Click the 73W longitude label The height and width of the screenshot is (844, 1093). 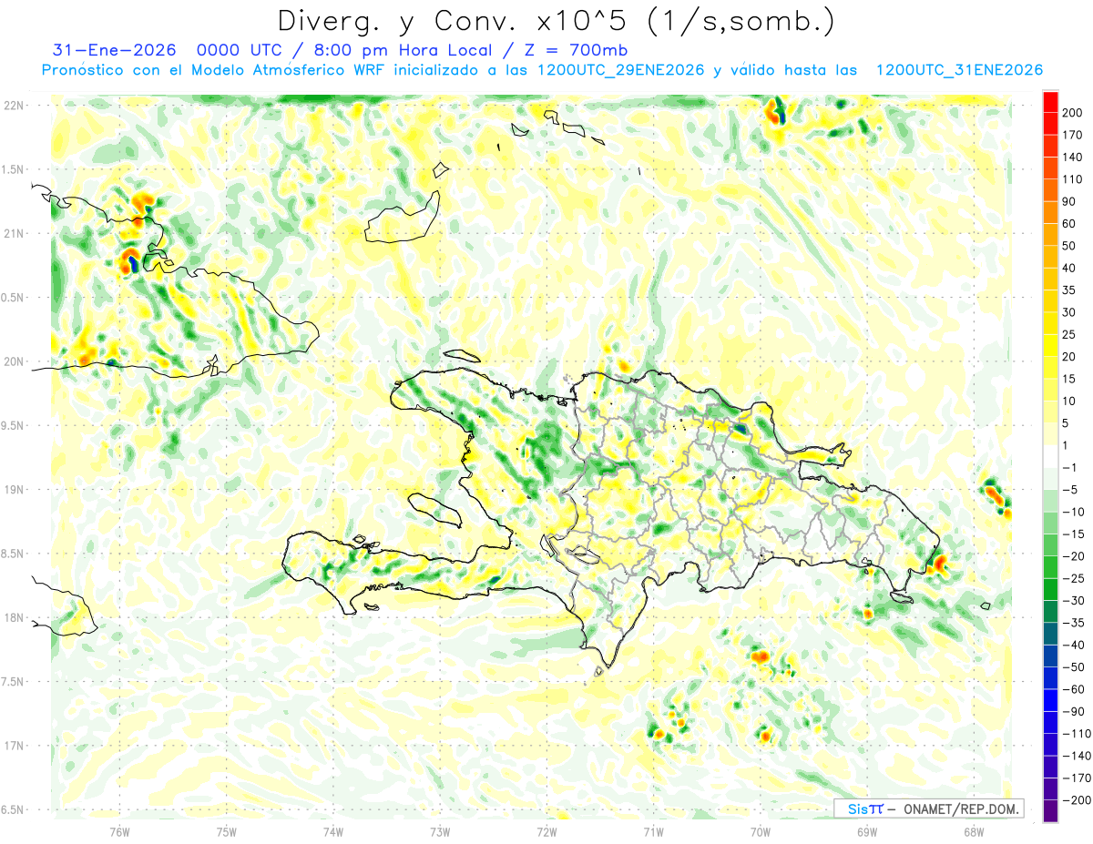coord(440,830)
